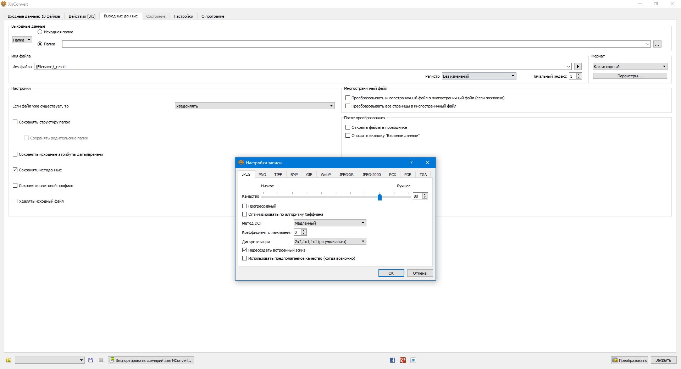This screenshot has width=681, height=369.
Task: Uncheck Пересоздать встроенный эскиз
Action: pos(245,250)
